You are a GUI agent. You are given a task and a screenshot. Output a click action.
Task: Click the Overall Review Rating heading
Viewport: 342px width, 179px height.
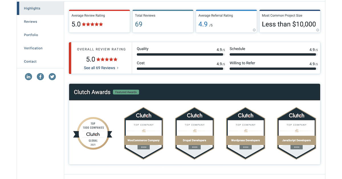(x=101, y=49)
